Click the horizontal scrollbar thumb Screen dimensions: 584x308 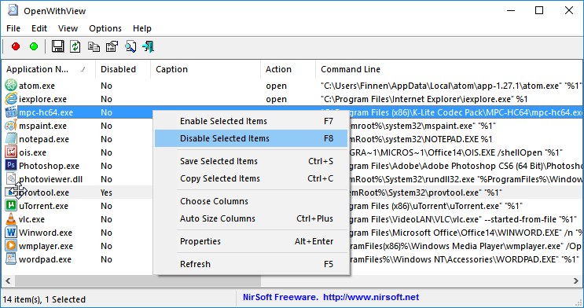coord(138,280)
